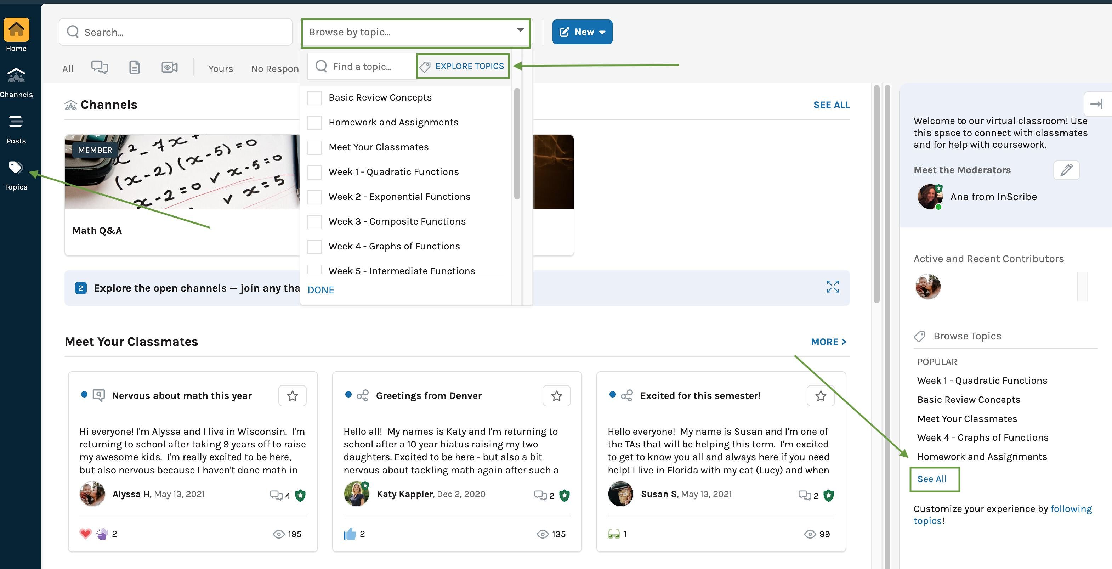
Task: Collapse the Browse by topic dropdown
Action: pyautogui.click(x=520, y=30)
